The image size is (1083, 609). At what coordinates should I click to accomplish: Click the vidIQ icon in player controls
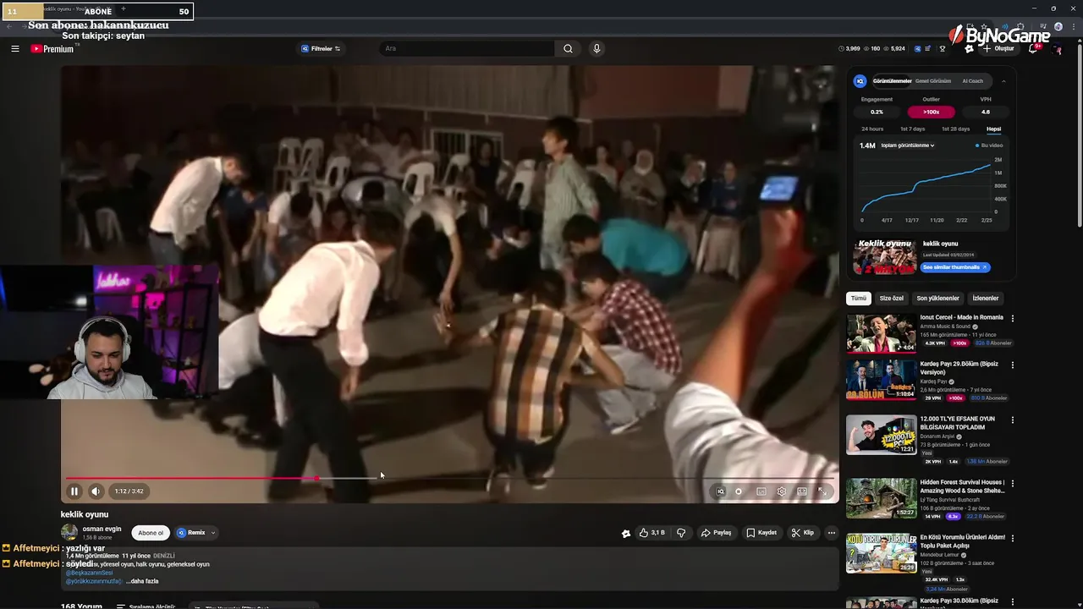721,491
